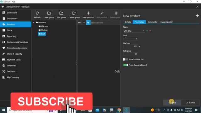This screenshot has width=201, height=113.
Task: Open Google Chrome from the taskbar
Action: click(119, 110)
